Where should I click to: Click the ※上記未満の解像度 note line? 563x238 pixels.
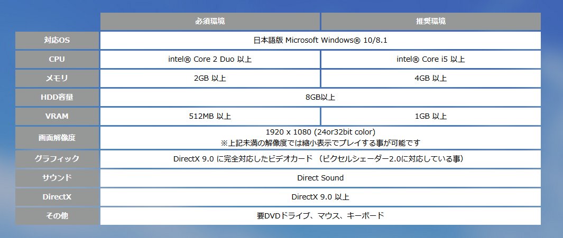[x=320, y=143]
